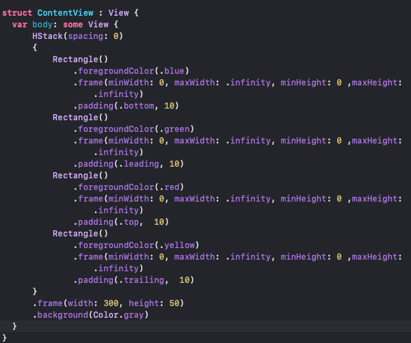The image size is (411, 343).
Task: Select the 'body' property name
Action: click(42, 25)
